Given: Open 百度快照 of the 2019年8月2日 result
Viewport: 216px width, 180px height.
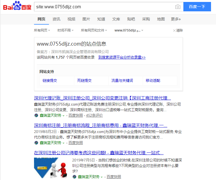Looking at the screenshot, I should (x=76, y=143).
